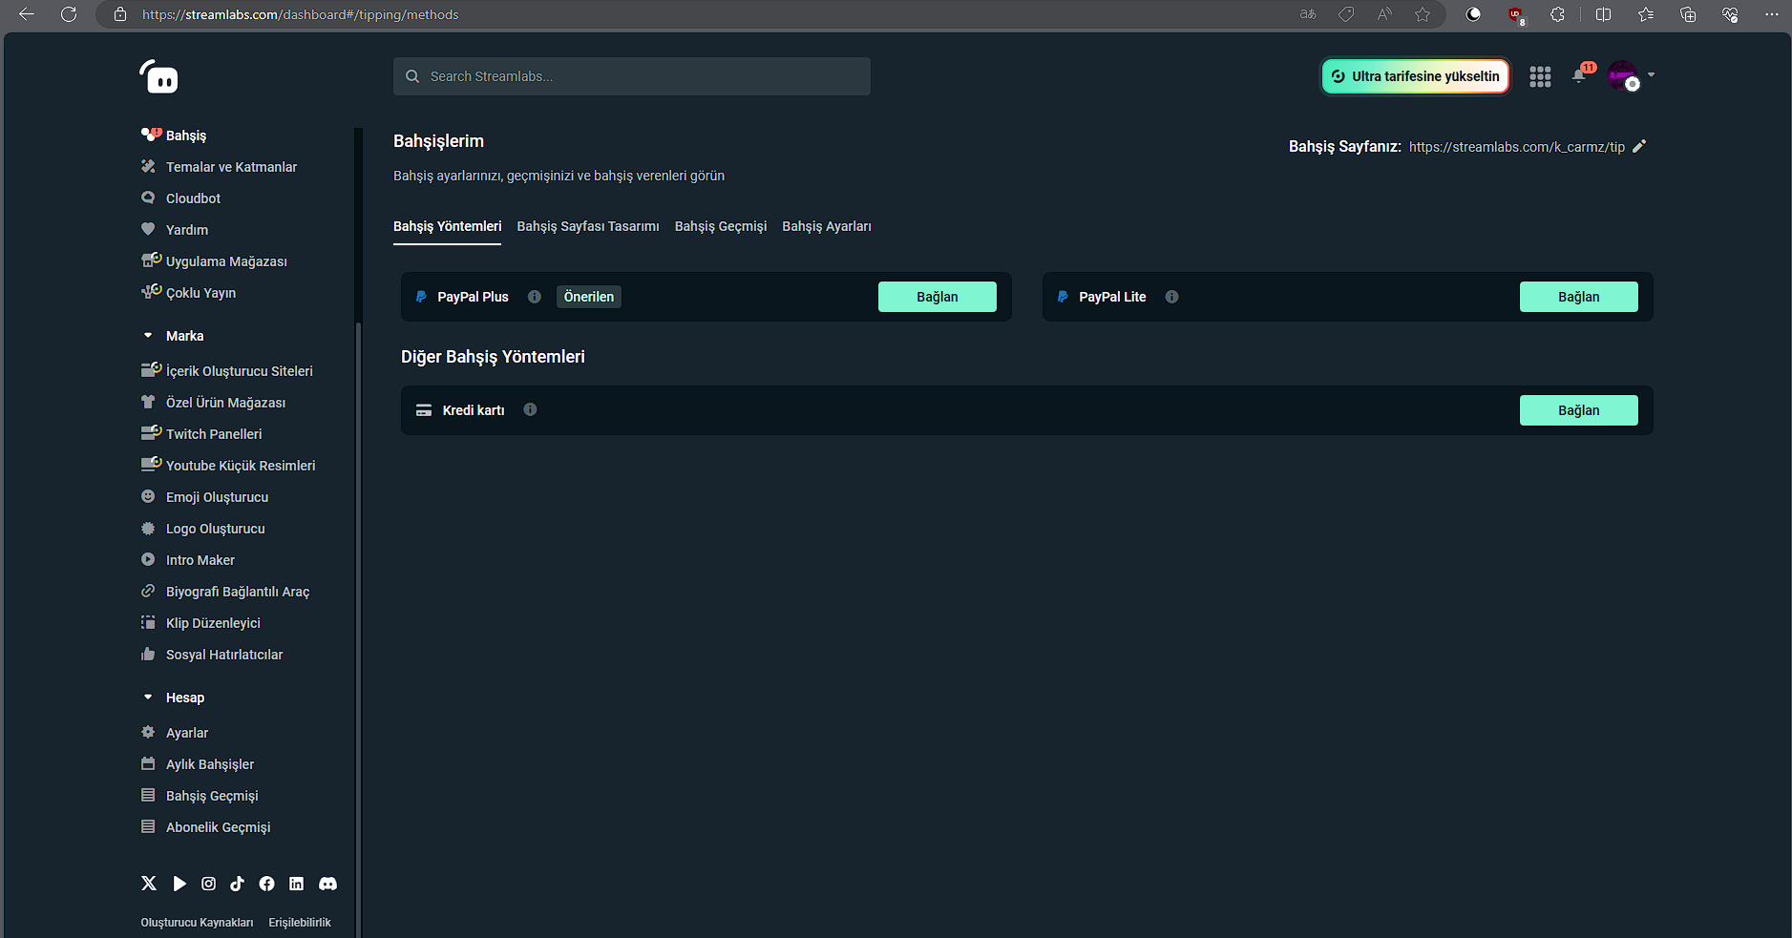Viewport: 1792px width, 938px height.
Task: Switch to Bahşiş Yöntemleri tab
Action: 447,226
